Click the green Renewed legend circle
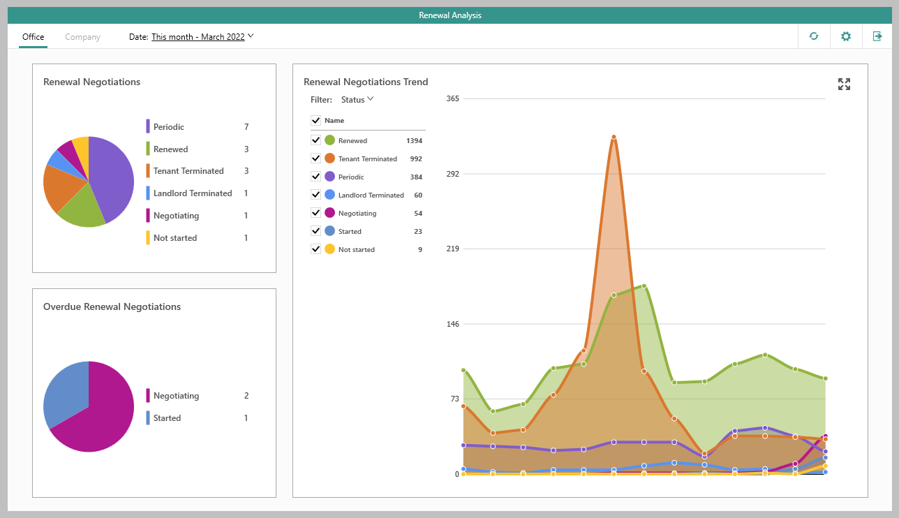 (329, 140)
